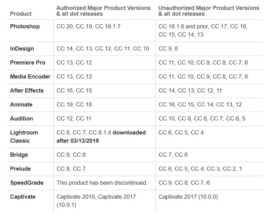The height and width of the screenshot is (214, 269).
Task: Click the Authorized Major Product Versions header
Action: [103, 11]
